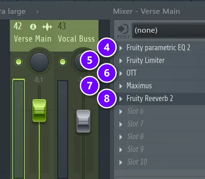Select empty Slot 8
This screenshot has width=205, height=179.
pyautogui.click(x=135, y=136)
